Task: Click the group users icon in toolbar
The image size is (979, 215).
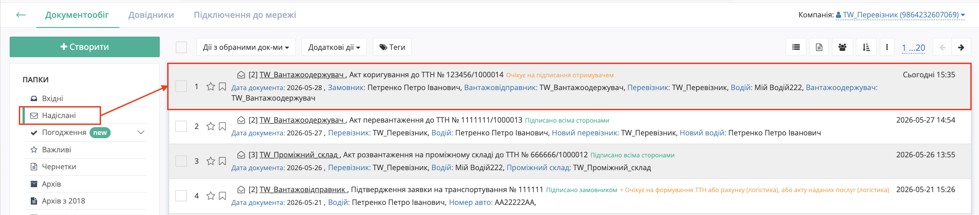Action: pyautogui.click(x=842, y=47)
